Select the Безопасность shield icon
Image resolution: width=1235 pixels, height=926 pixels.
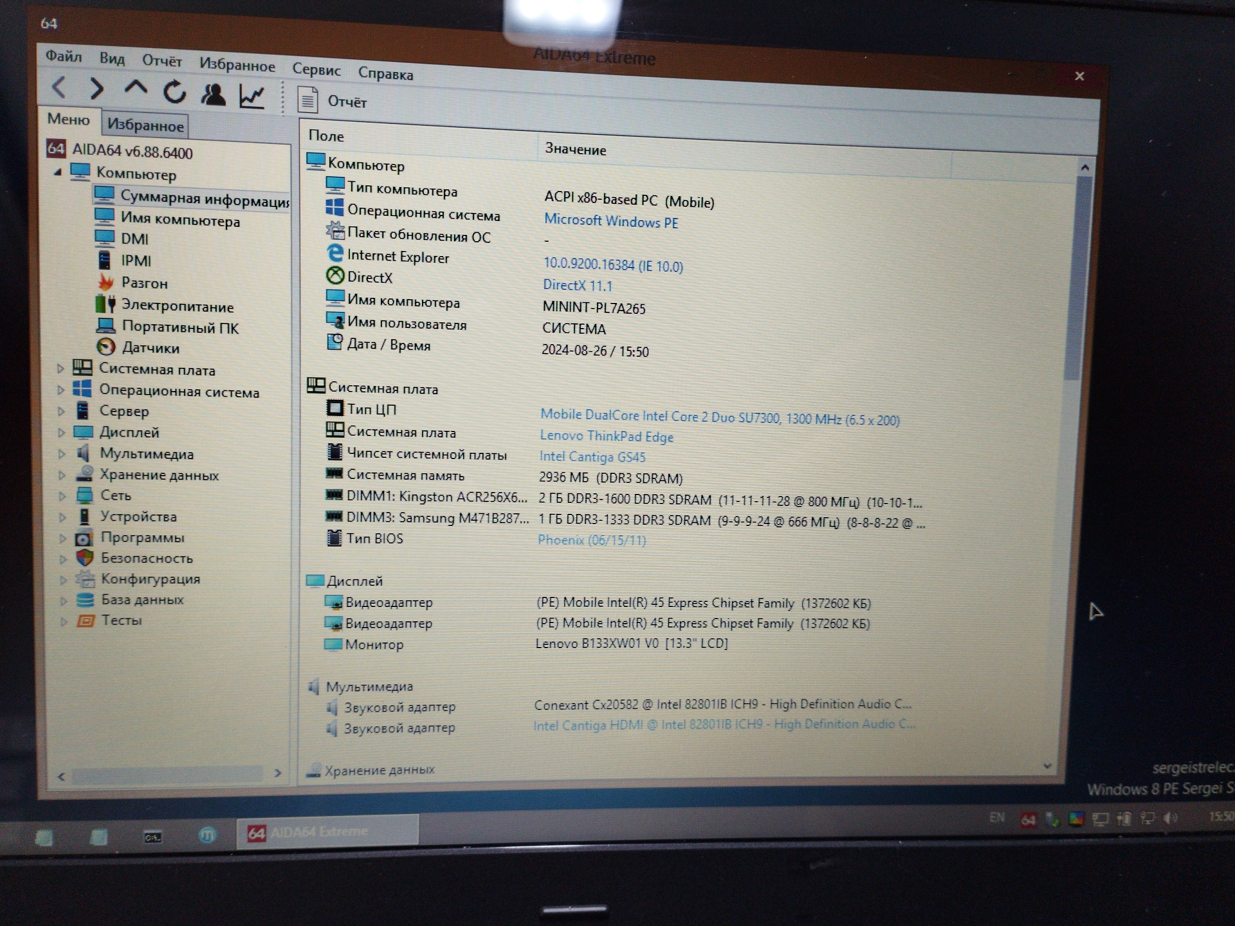coord(84,558)
